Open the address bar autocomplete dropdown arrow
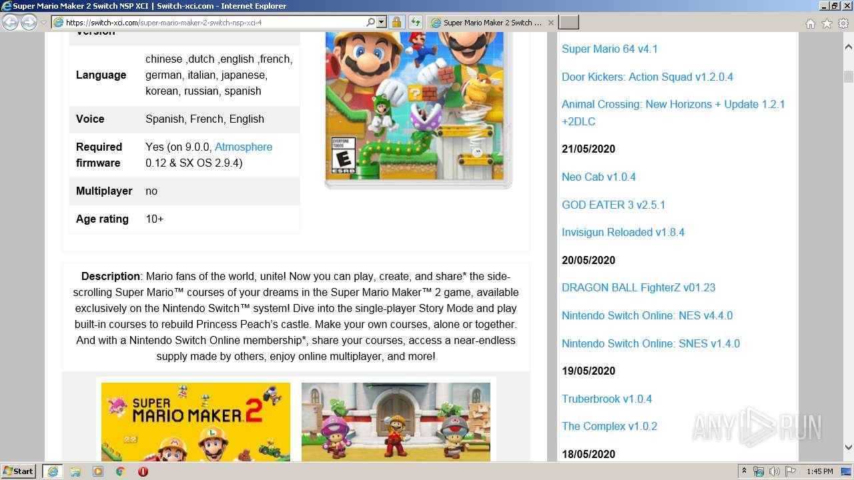 pyautogui.click(x=382, y=23)
